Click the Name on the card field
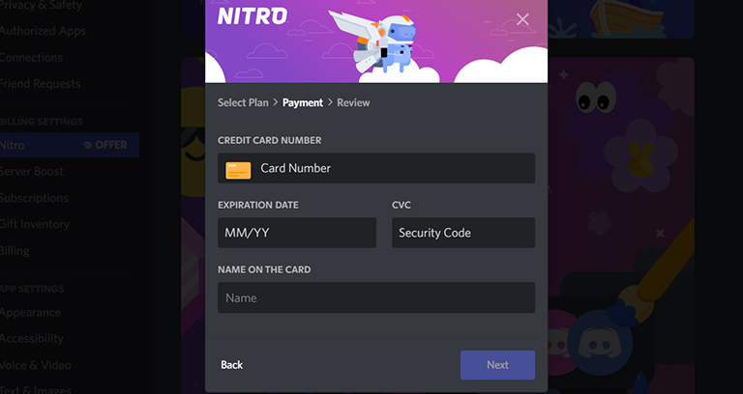Viewport: 743px width, 394px height. (x=376, y=297)
